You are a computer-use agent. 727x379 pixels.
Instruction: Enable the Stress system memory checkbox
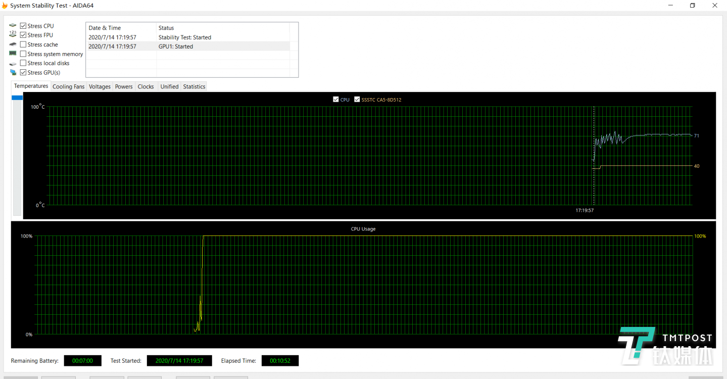coord(23,54)
